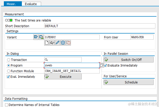The image size is (159, 107).
Task: Click the measurement variant selection icon
Action: (x=36, y=37)
